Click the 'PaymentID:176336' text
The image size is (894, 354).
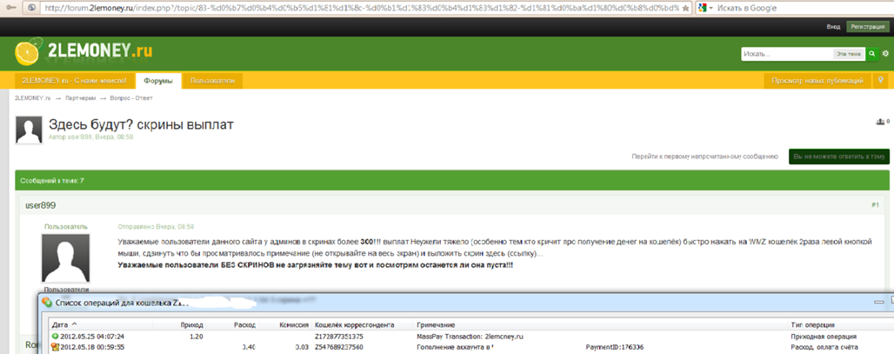pyautogui.click(x=615, y=347)
